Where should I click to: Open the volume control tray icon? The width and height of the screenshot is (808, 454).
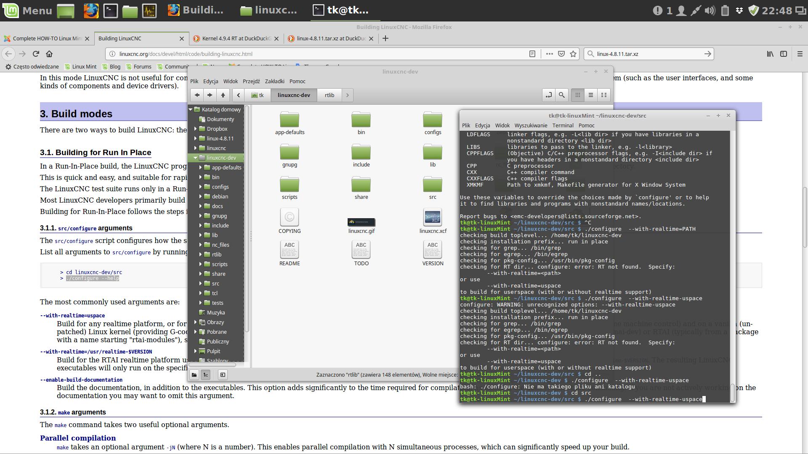point(710,11)
